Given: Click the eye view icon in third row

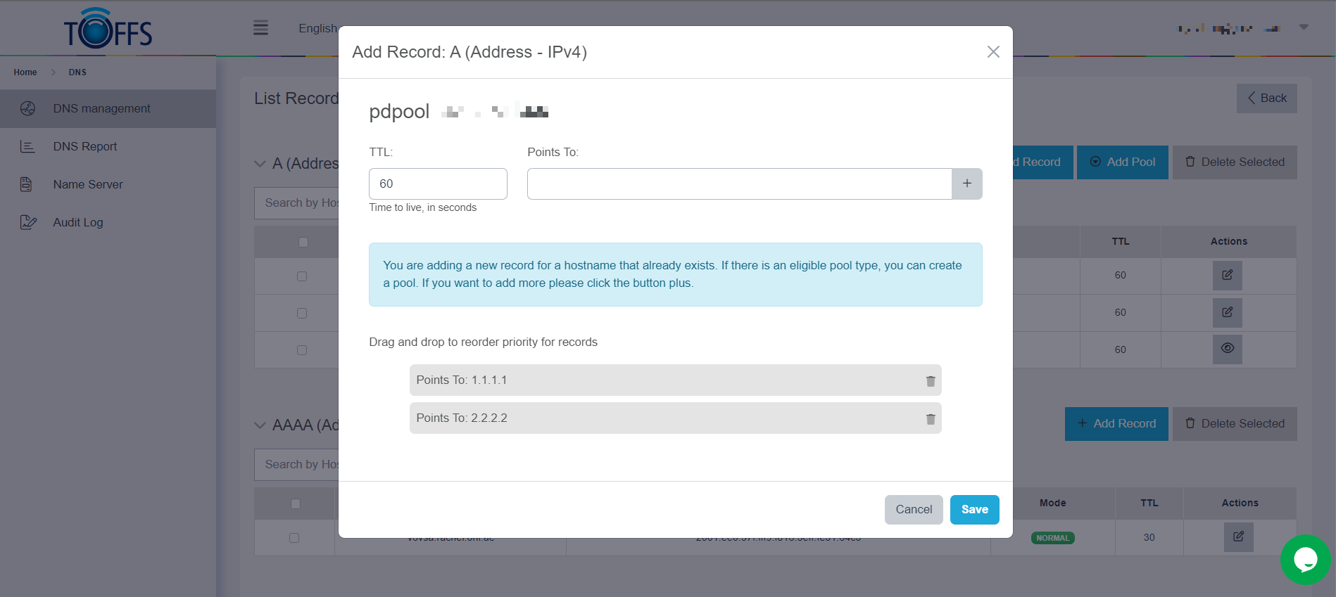Looking at the screenshot, I should click(x=1227, y=349).
